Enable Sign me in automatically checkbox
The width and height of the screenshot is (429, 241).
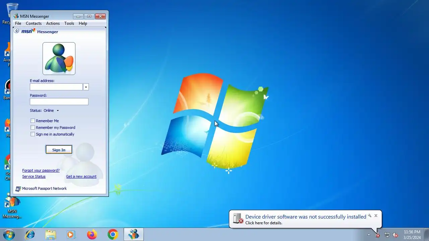(x=33, y=134)
